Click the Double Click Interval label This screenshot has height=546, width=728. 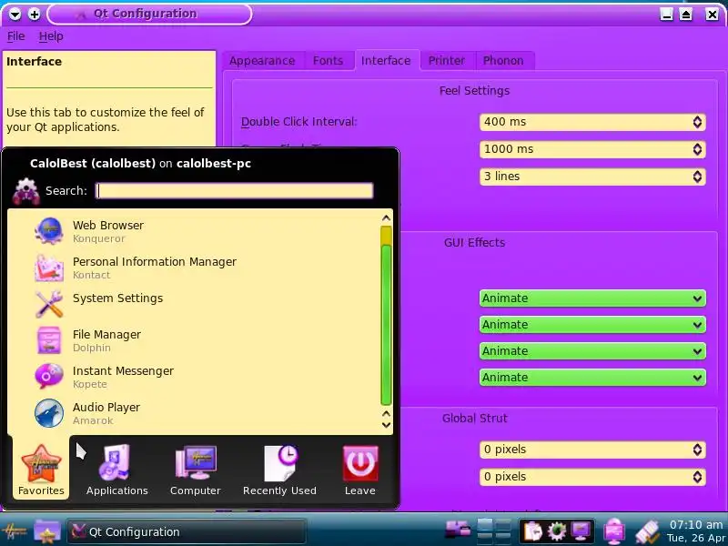[299, 122]
